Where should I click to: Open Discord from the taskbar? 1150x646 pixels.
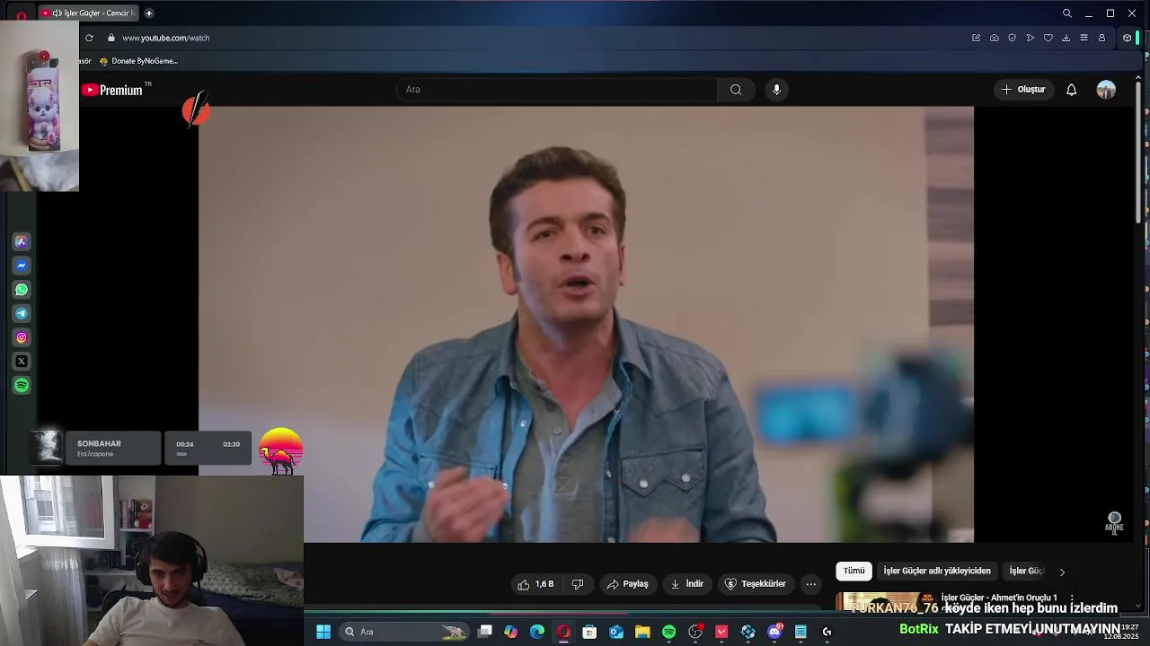(774, 632)
